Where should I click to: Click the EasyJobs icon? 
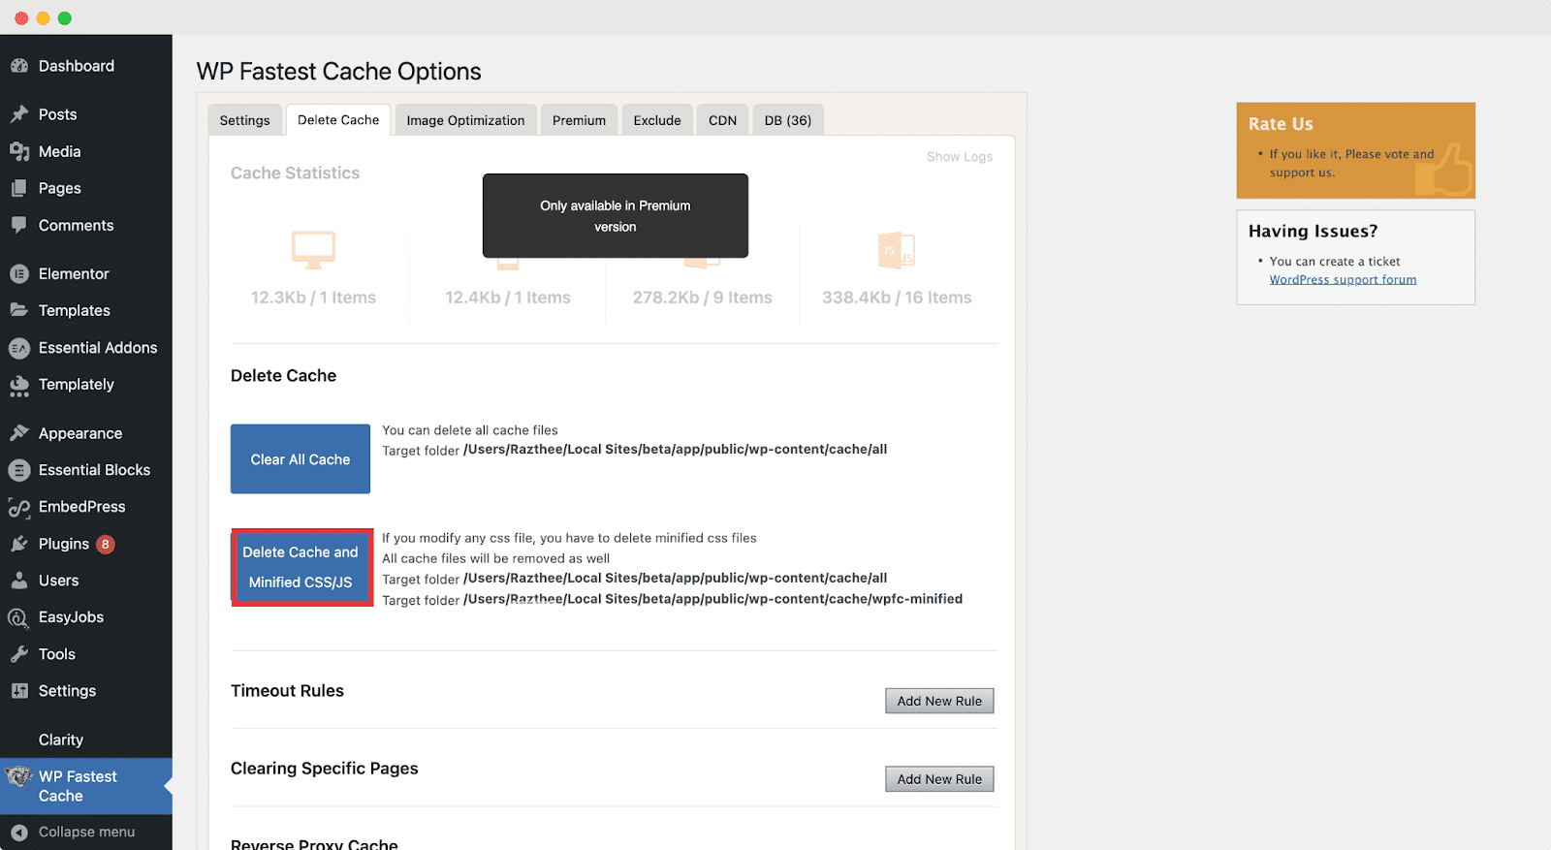tap(19, 617)
